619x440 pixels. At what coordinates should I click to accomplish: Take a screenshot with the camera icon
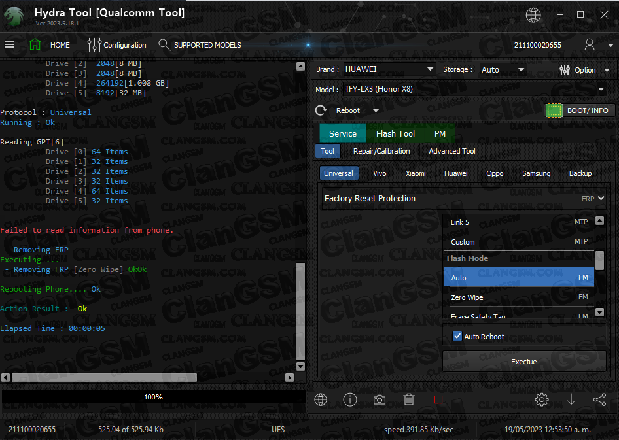(380, 399)
